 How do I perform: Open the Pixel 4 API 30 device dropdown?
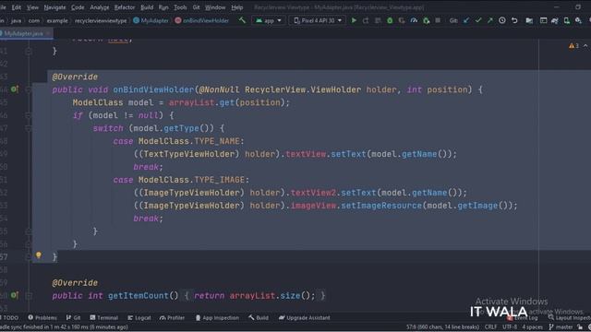318,20
